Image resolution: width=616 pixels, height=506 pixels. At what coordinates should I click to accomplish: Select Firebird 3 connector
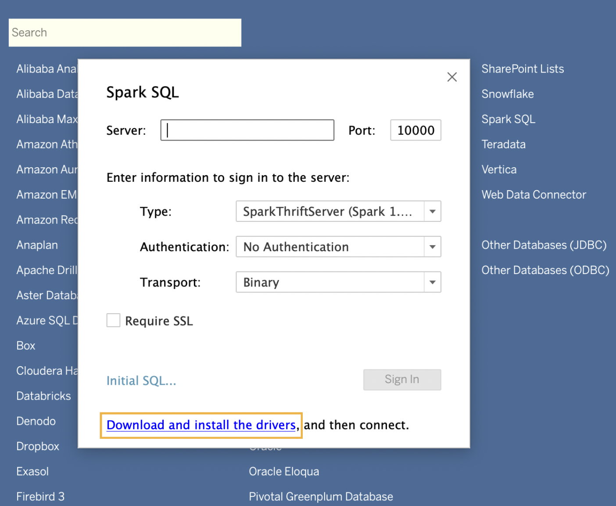click(40, 497)
